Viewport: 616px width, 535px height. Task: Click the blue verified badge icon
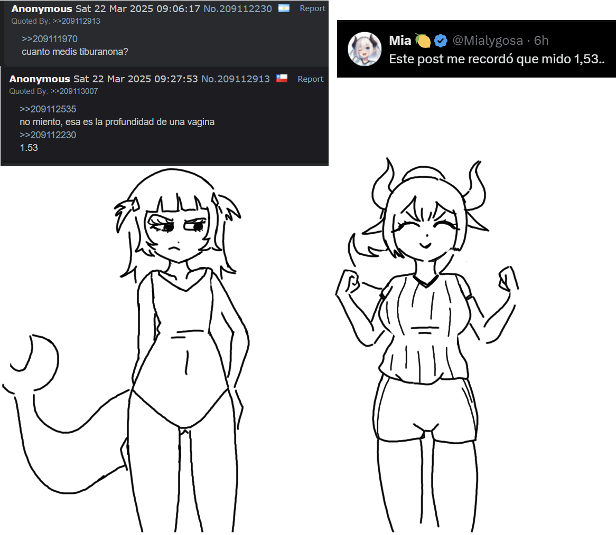(x=441, y=41)
